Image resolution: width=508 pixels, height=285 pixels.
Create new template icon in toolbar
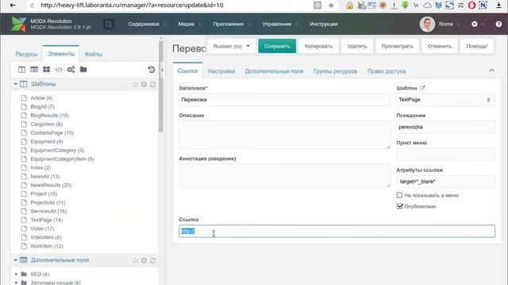[x=21, y=70]
